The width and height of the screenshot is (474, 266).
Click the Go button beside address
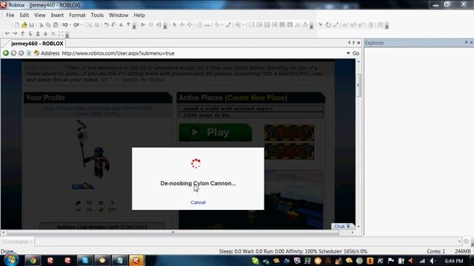coord(355,53)
